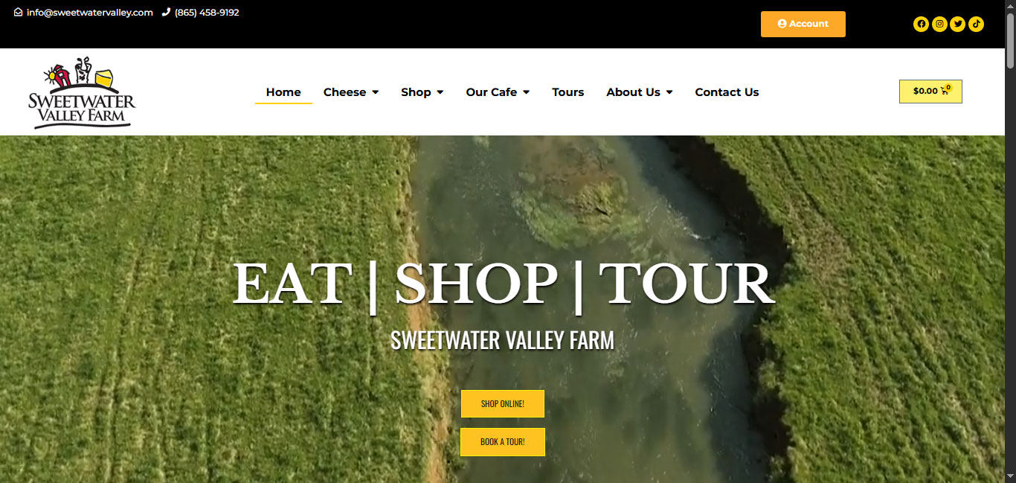Open the TikTok social icon
This screenshot has height=483, width=1016.
click(x=976, y=24)
